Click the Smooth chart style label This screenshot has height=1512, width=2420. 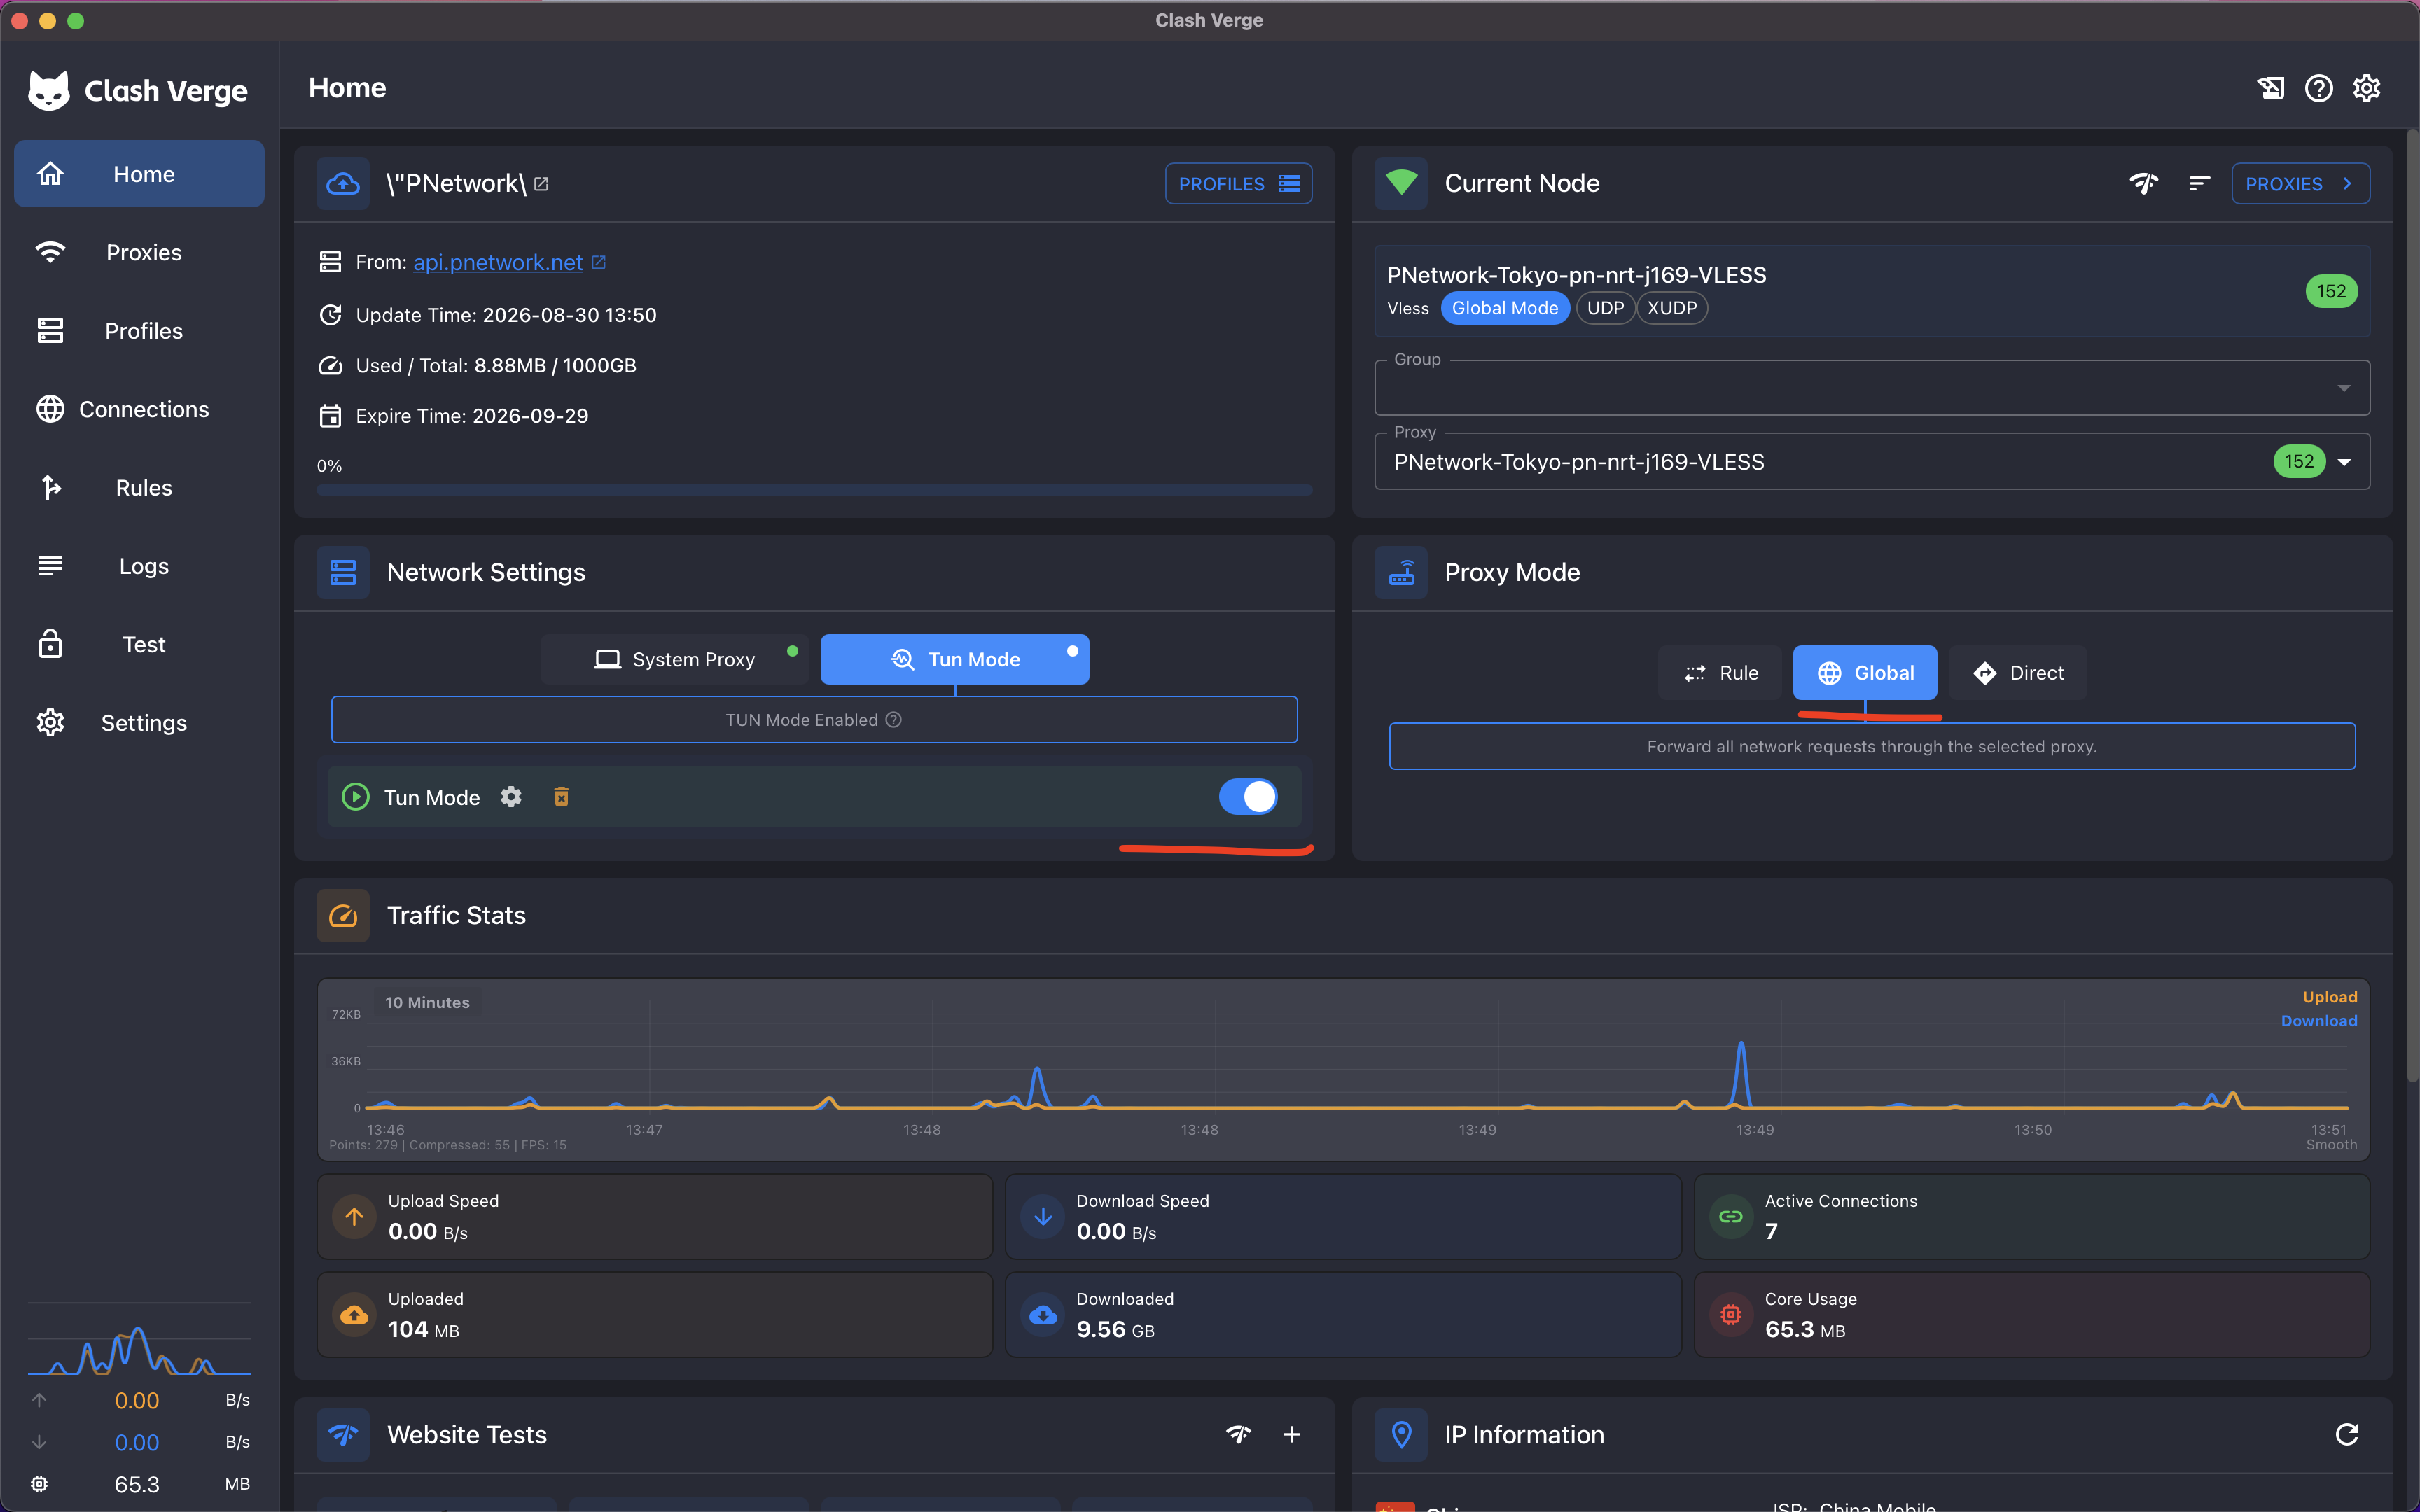pos(2331,1145)
